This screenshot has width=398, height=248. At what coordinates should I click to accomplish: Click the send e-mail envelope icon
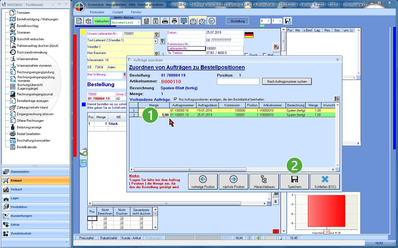pos(193,21)
